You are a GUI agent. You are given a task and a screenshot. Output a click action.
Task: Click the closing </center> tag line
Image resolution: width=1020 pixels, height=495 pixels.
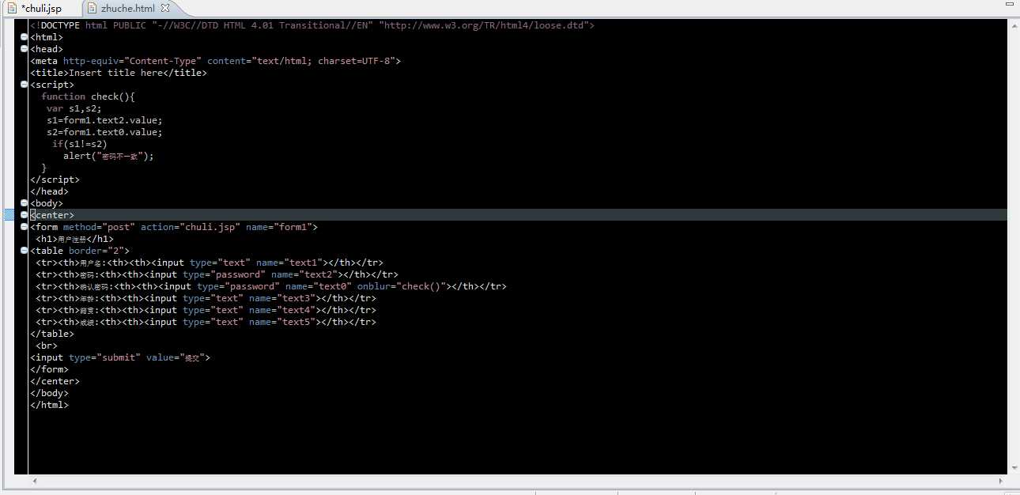coord(55,381)
